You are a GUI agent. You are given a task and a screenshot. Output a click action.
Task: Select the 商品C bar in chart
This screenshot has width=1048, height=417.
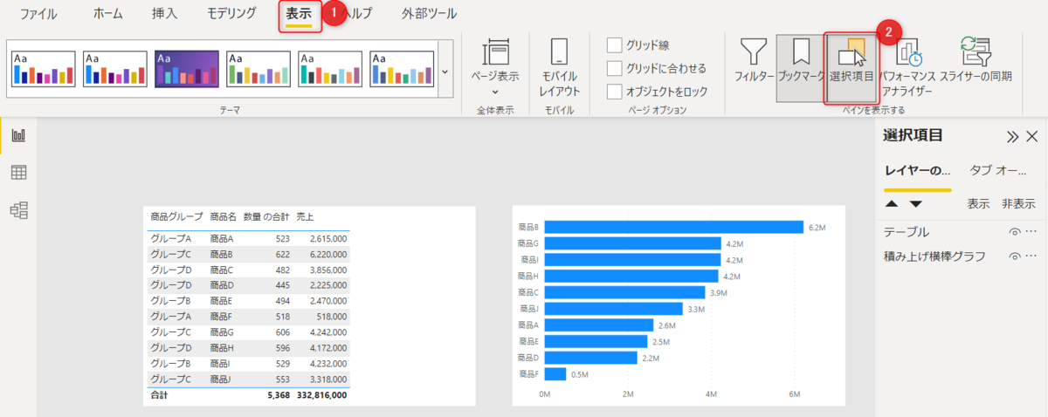(624, 292)
